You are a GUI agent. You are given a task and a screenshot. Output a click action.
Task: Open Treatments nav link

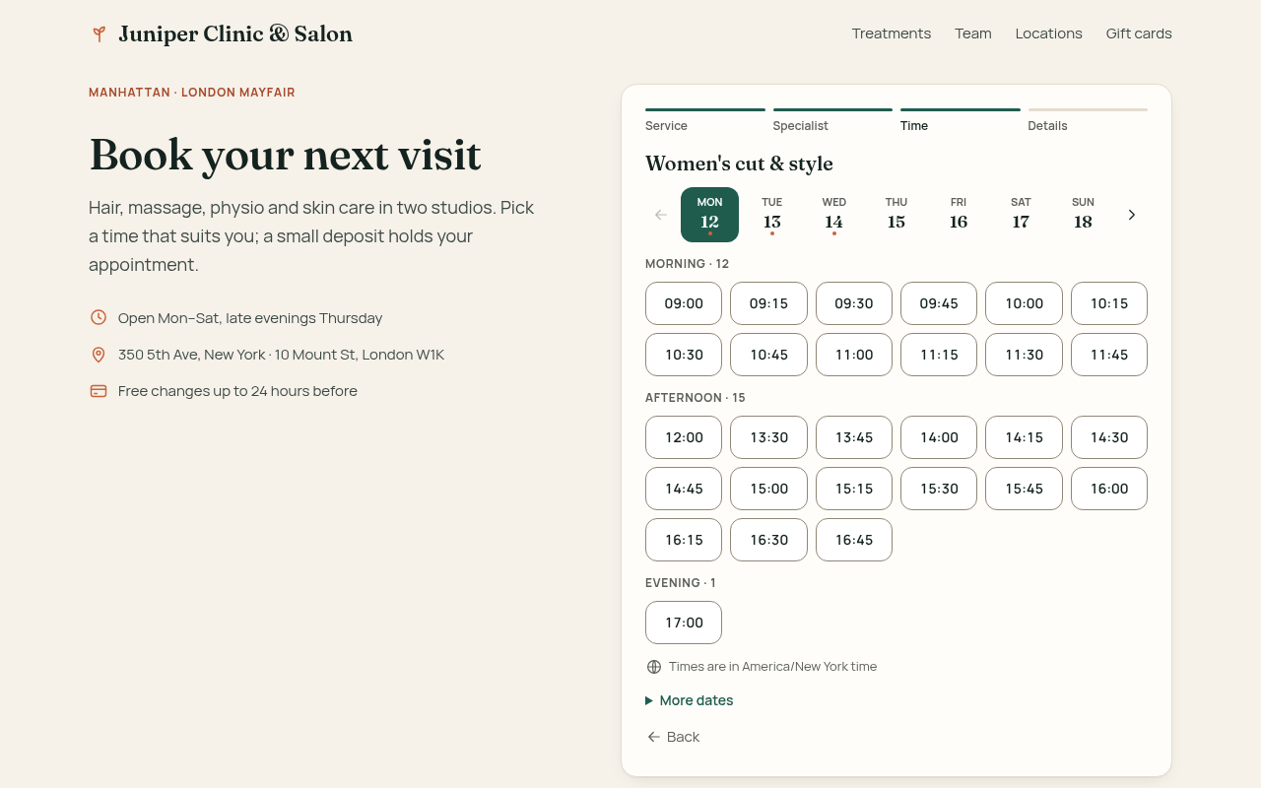(892, 33)
